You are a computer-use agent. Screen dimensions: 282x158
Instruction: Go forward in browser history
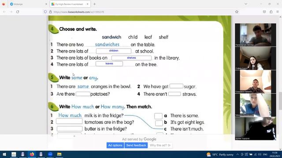[x=11, y=12]
